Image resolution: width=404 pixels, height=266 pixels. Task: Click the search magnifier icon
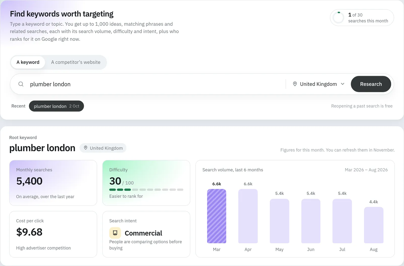pos(21,84)
